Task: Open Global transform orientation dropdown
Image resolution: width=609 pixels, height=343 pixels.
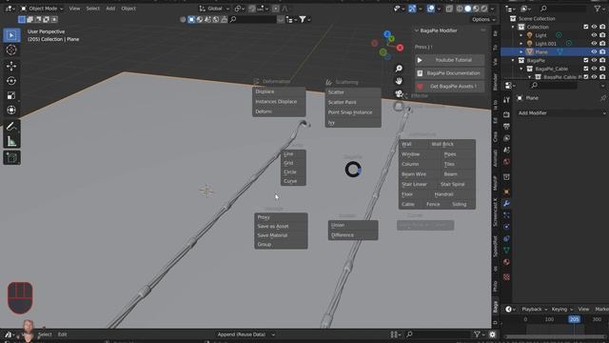Action: 214,9
